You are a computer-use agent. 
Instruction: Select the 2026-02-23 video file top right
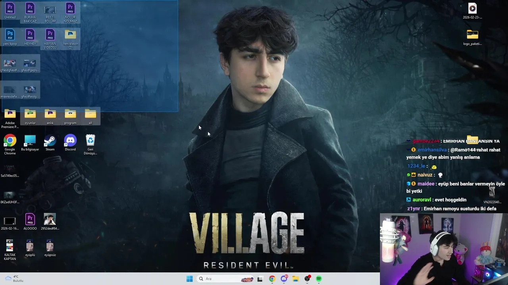(x=472, y=11)
